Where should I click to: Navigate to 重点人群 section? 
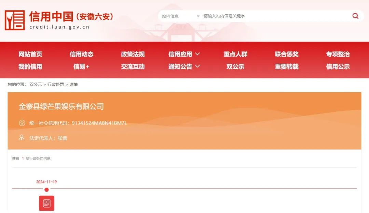pos(235,54)
